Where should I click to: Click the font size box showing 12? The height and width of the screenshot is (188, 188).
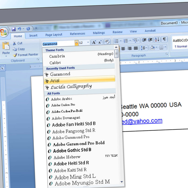[82, 42]
